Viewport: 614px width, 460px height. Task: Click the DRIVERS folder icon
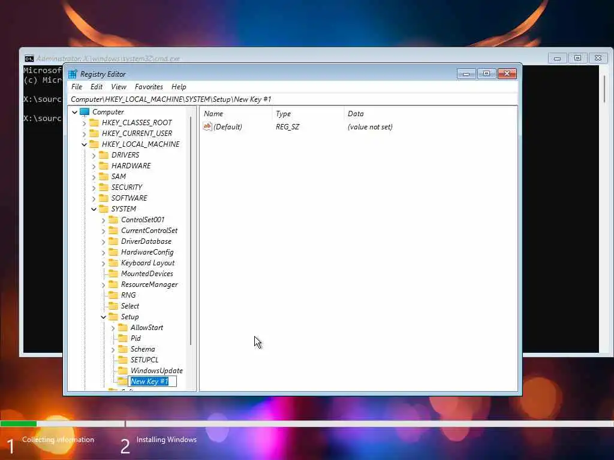coord(104,155)
